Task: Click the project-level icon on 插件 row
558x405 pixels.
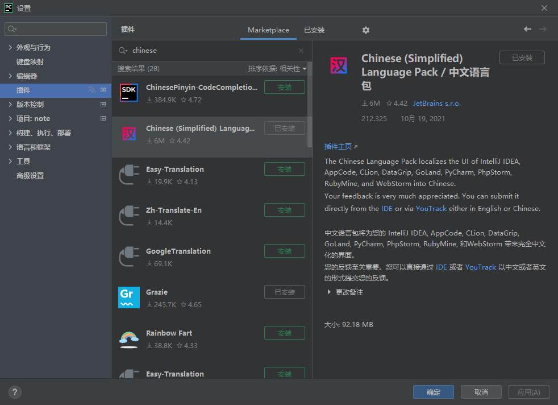Action: click(x=103, y=90)
